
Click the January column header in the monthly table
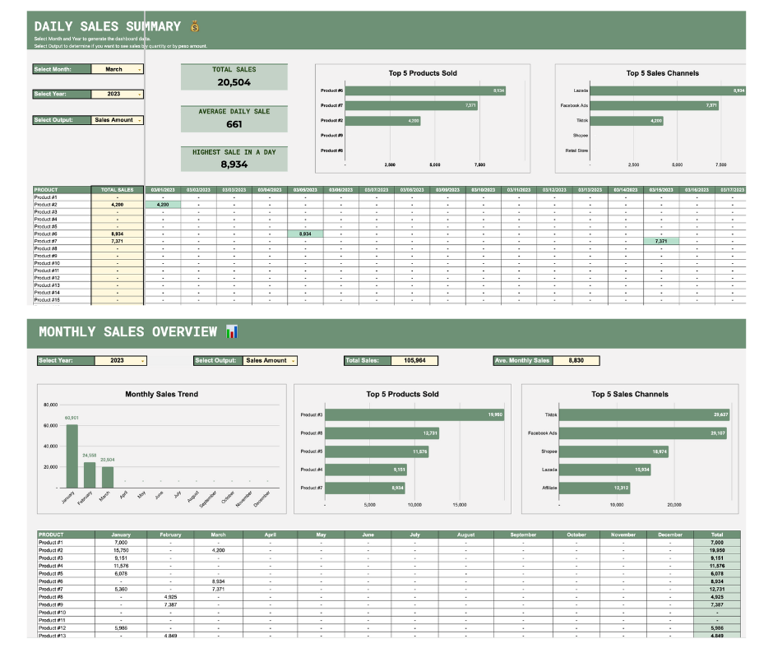[x=121, y=535]
